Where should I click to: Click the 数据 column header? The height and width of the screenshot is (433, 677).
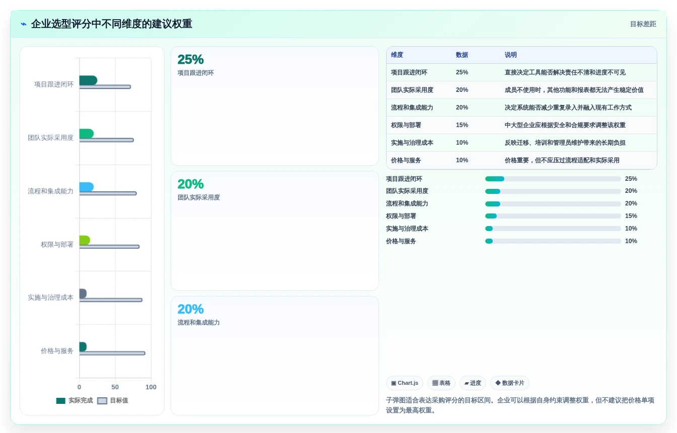(462, 55)
